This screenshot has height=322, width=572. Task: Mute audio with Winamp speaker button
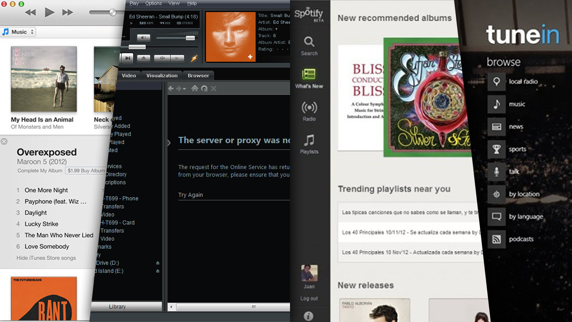coord(143,38)
